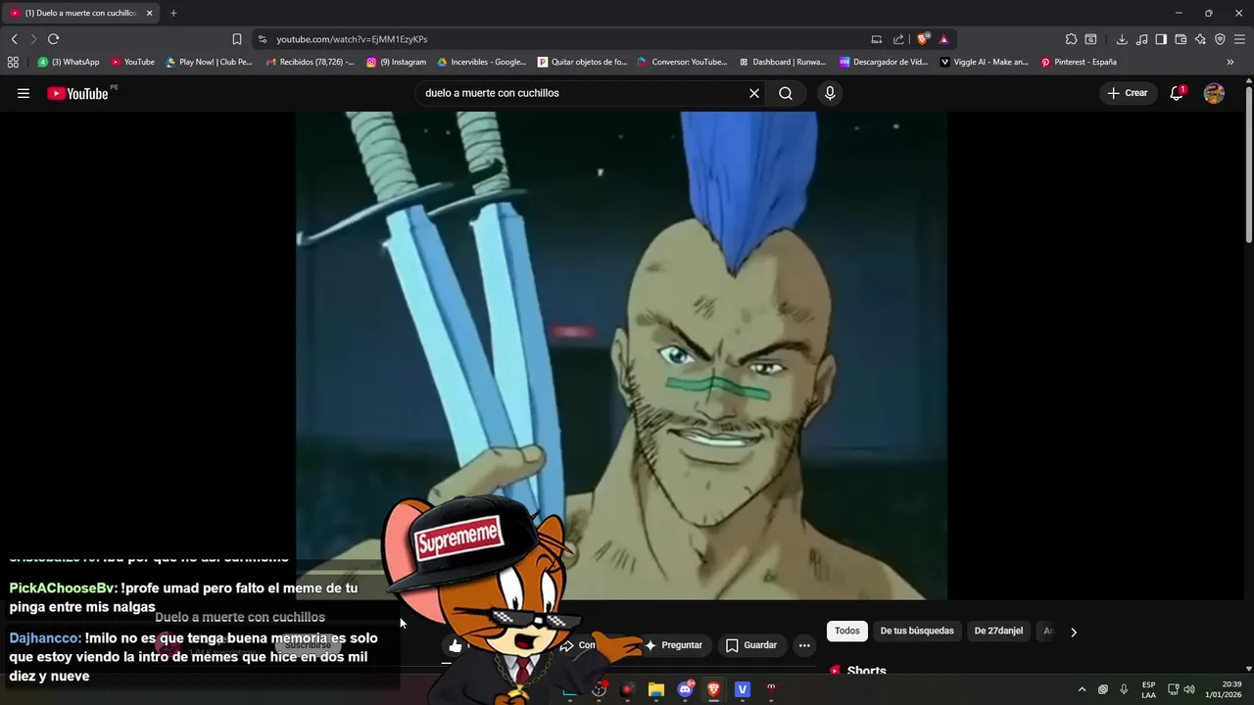Viewport: 1254px width, 705px height.
Task: Open the Pinterest - España bookmark
Action: (x=1079, y=62)
